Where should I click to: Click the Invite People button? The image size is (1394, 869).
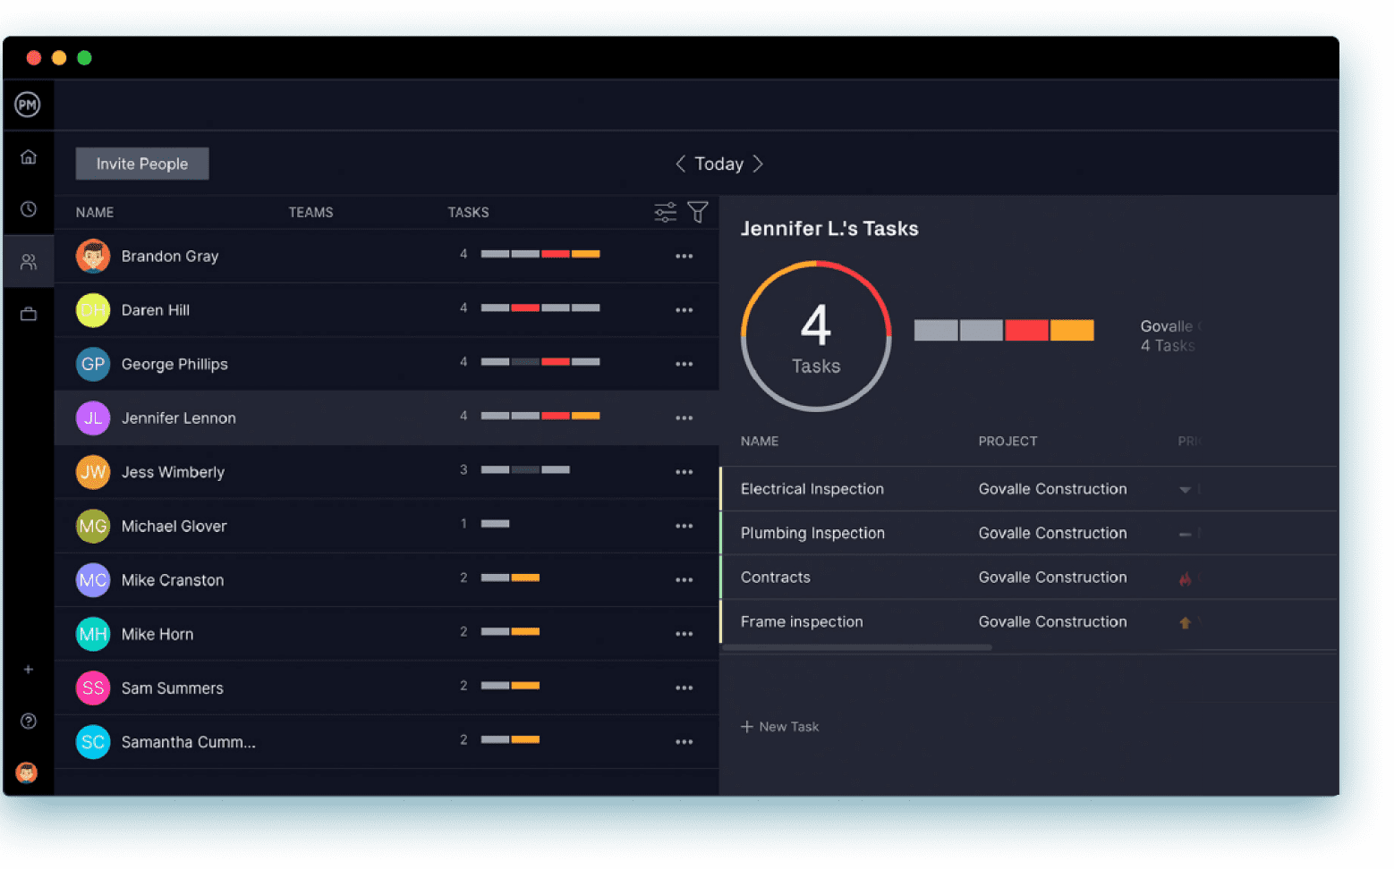point(142,164)
